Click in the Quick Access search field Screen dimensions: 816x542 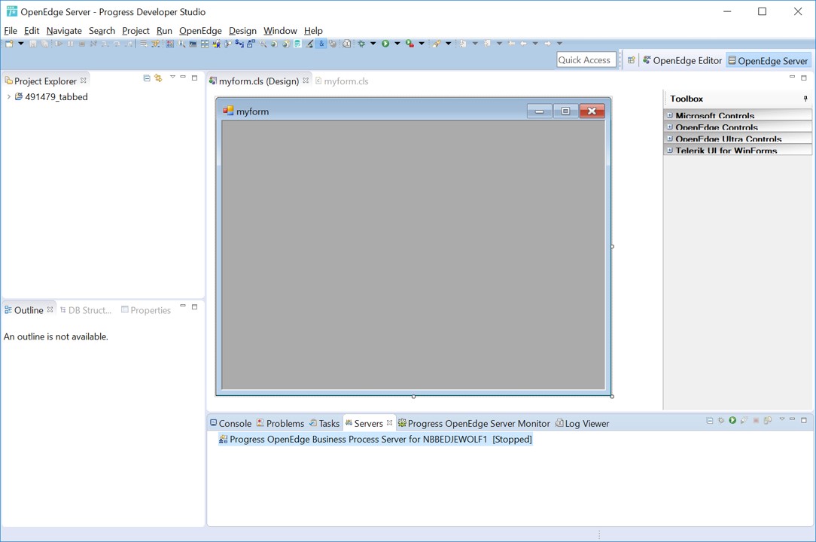coord(584,60)
